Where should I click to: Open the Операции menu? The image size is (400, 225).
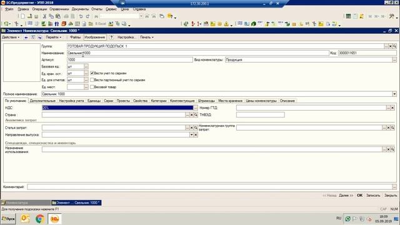click(x=39, y=9)
